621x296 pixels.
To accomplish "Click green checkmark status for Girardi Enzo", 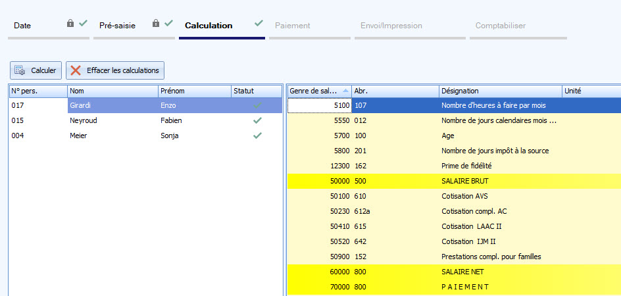I will tap(257, 105).
